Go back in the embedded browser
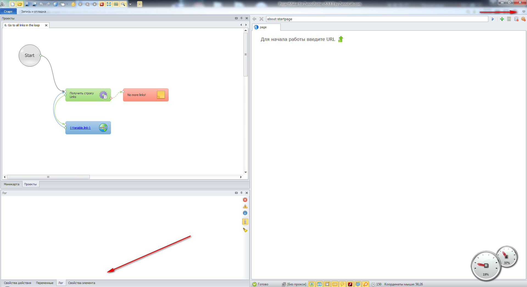Image resolution: width=527 pixels, height=287 pixels. click(254, 19)
